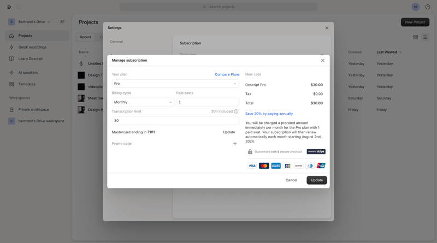Open the user avatar at top right
The width and height of the screenshot is (437, 243).
[416, 7]
